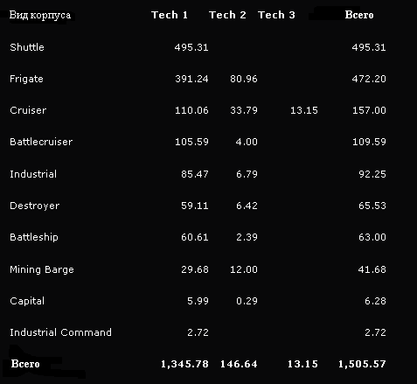Click the Industrial row label
417x384 pixels.
tap(33, 174)
